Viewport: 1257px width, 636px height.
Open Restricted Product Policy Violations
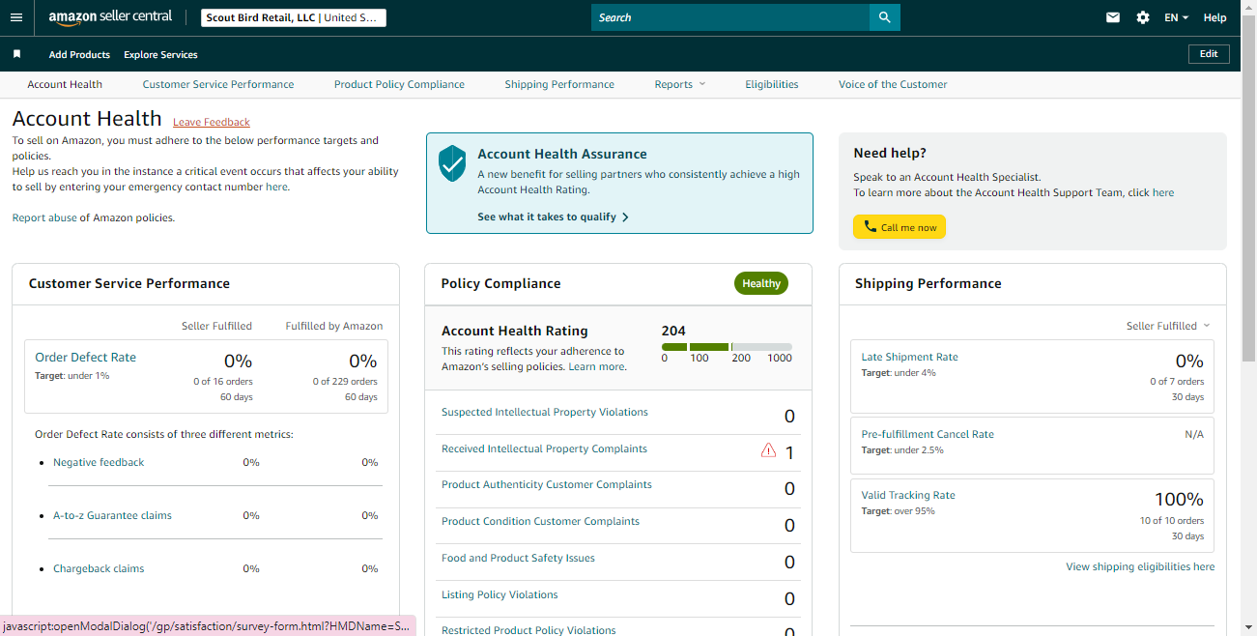point(529,630)
